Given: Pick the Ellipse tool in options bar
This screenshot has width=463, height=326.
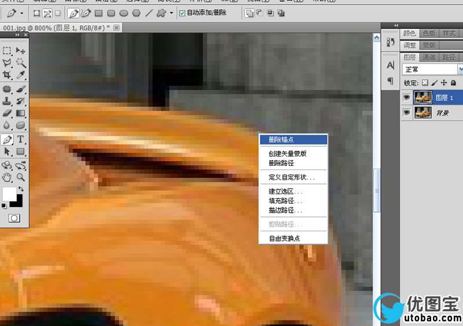Looking at the screenshot, I should pos(123,13).
